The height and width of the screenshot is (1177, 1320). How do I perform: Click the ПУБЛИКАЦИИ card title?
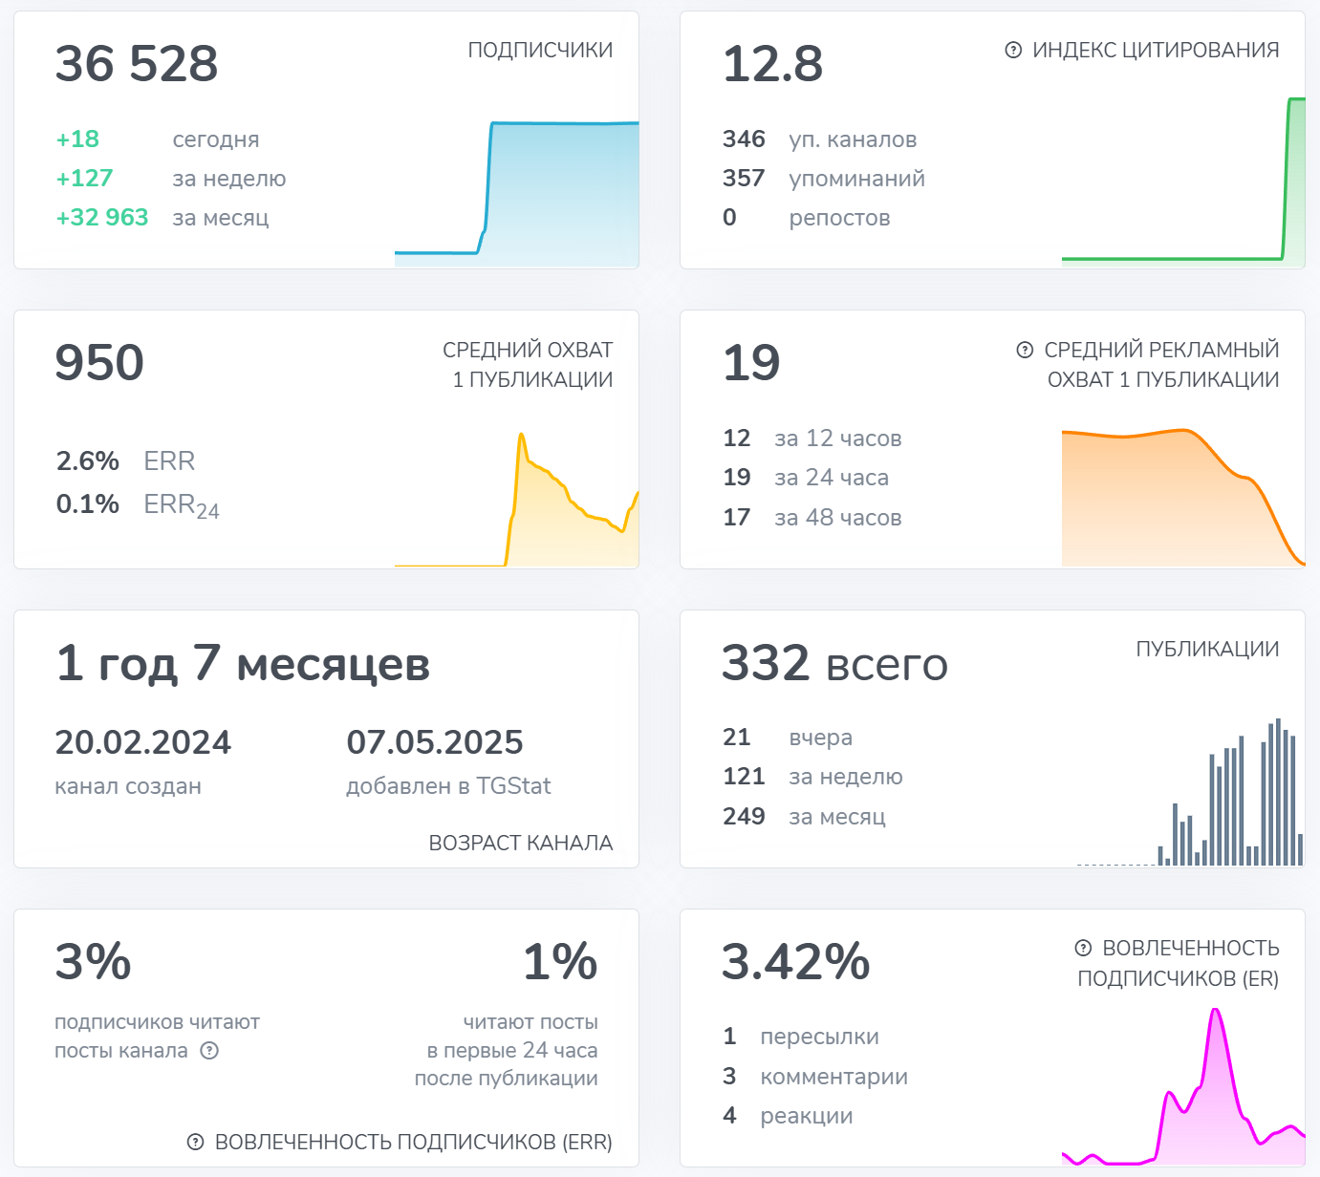[1206, 650]
